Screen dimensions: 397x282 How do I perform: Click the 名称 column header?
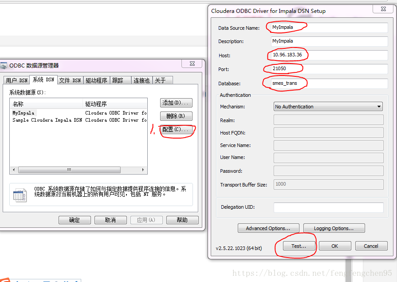coord(46,104)
